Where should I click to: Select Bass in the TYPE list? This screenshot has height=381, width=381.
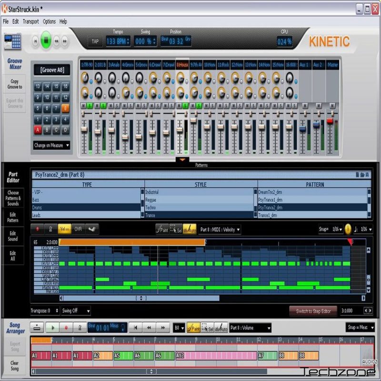click(86, 200)
